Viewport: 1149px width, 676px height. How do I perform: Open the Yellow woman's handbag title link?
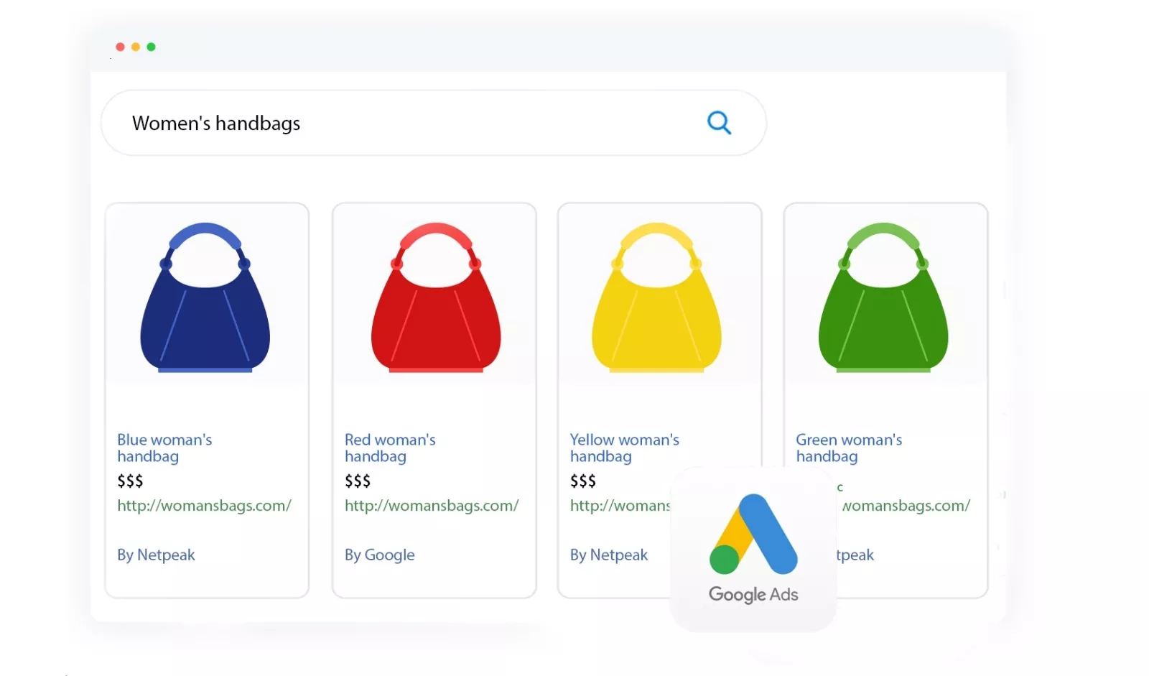pyautogui.click(x=625, y=448)
